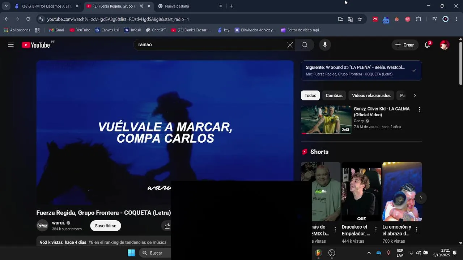Select the Videos relacionados chip
The image size is (463, 260).
(x=371, y=95)
